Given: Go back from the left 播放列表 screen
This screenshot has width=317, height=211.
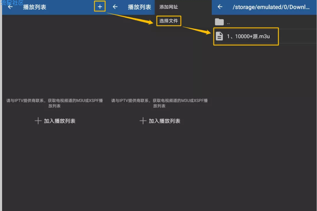Looking at the screenshot, I should [10, 7].
